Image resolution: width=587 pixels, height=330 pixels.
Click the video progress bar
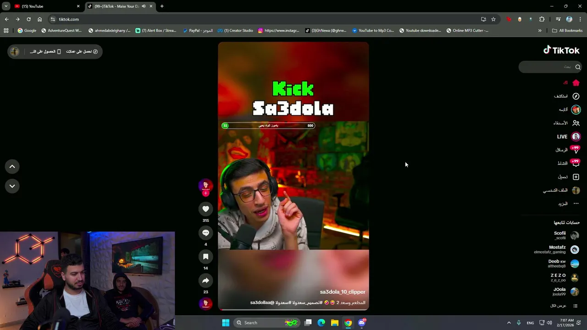[293, 309]
